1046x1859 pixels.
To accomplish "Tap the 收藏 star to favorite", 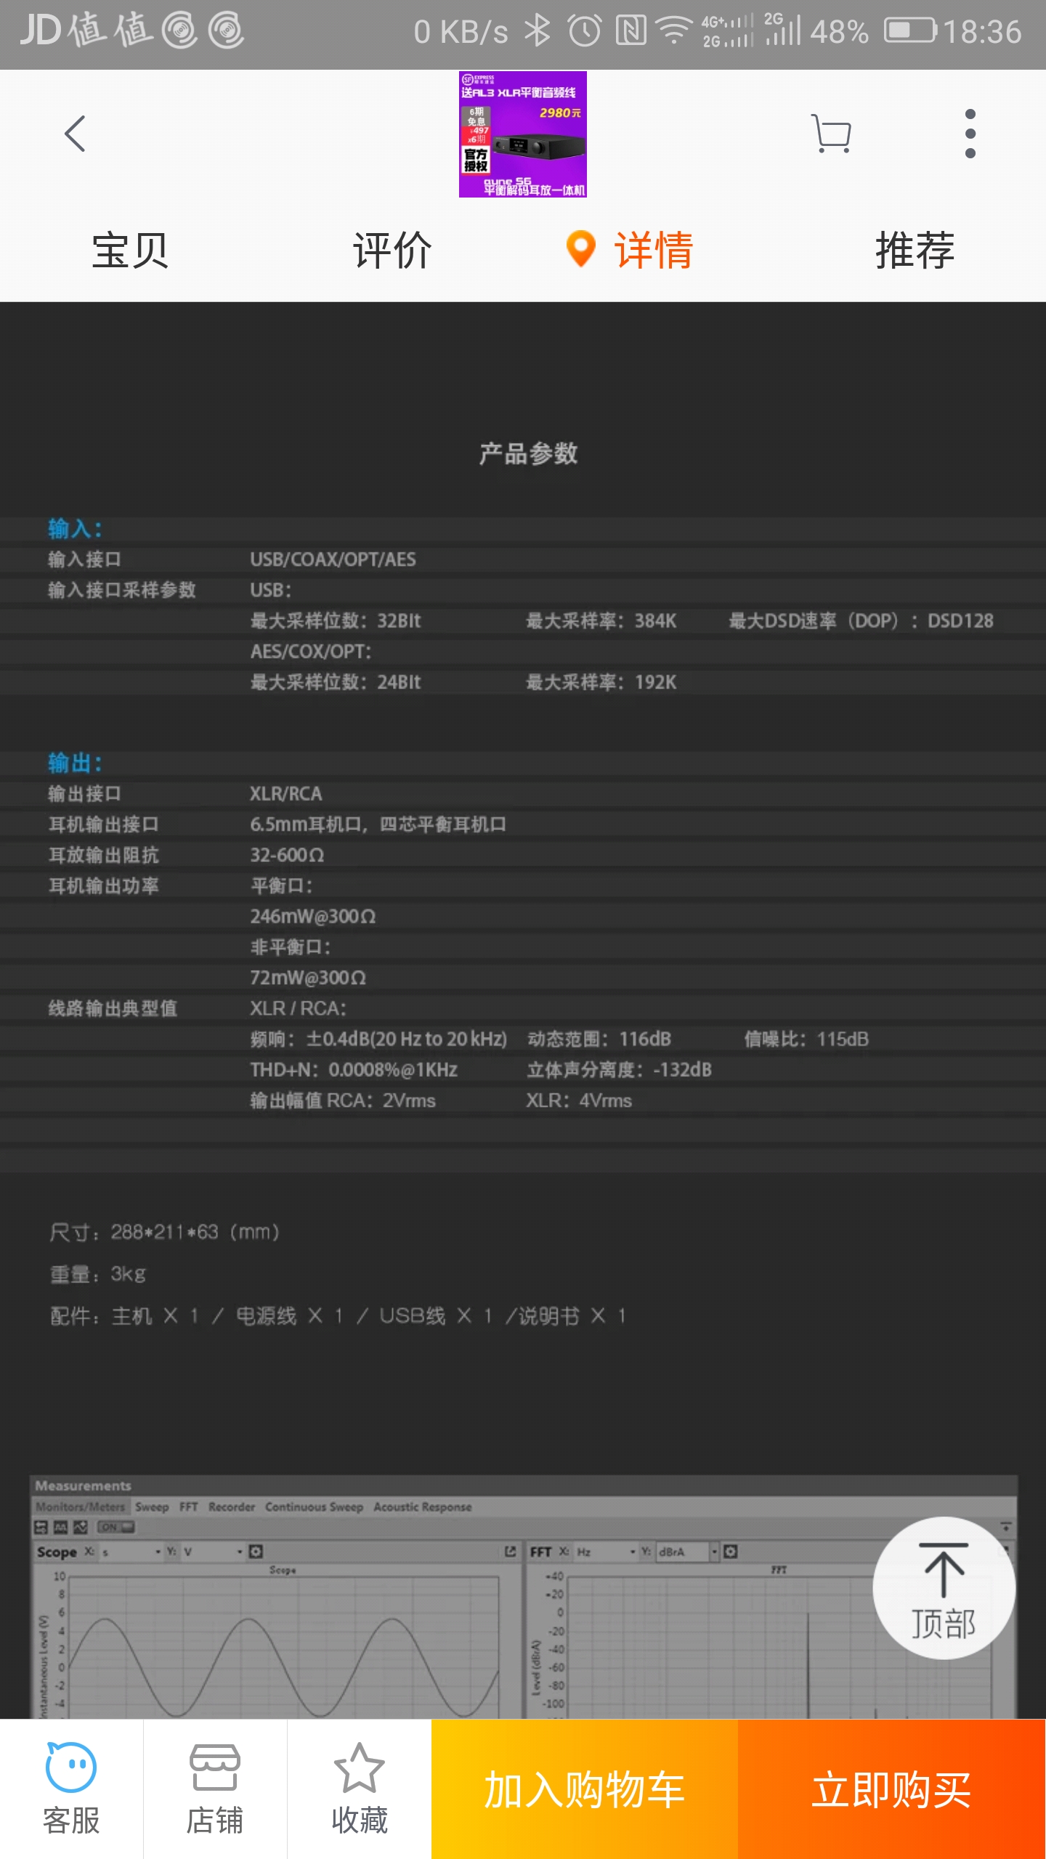I will [360, 1789].
